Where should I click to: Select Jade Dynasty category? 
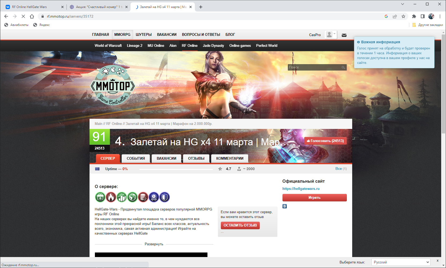213,45
